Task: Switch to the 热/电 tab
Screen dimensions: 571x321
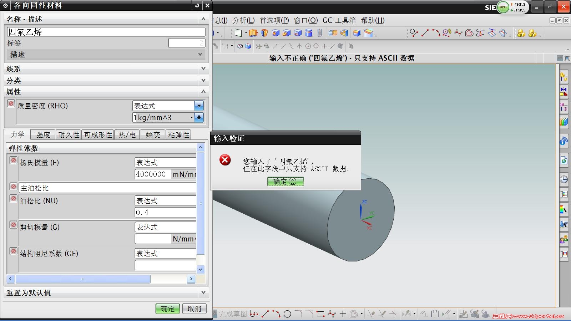Action: coord(127,135)
